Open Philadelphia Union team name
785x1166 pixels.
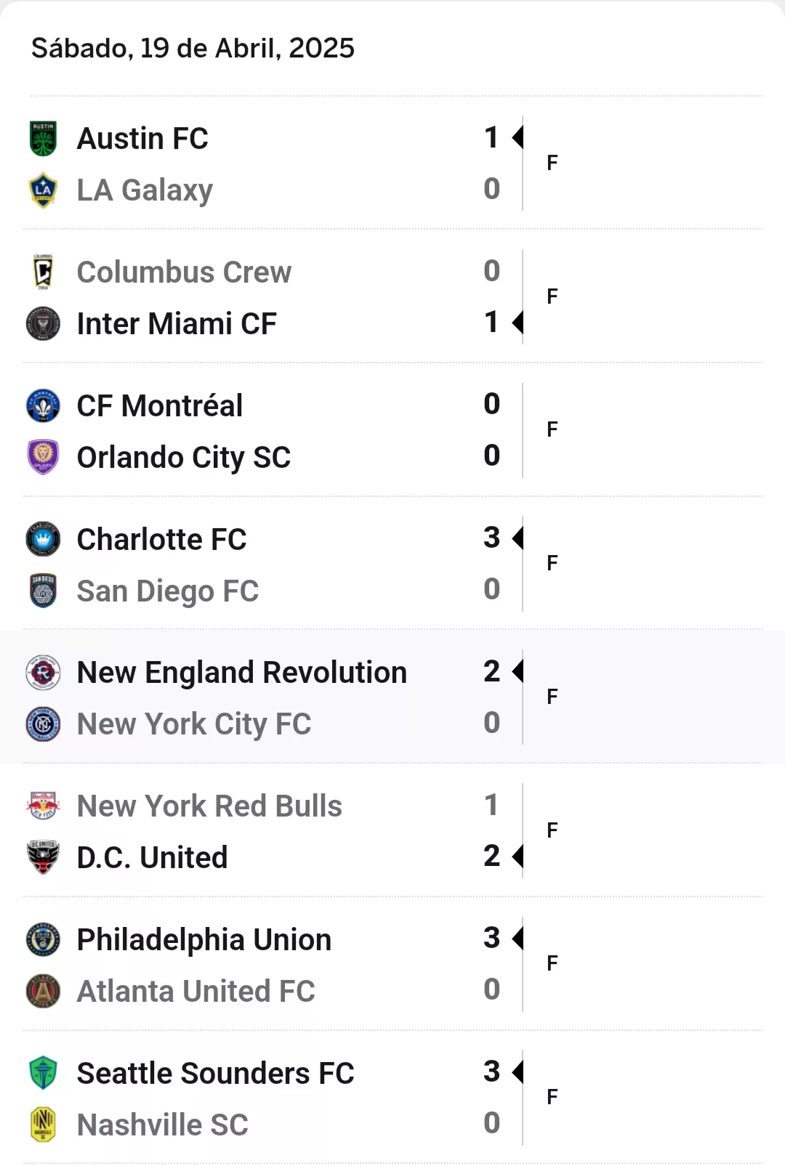click(x=204, y=940)
